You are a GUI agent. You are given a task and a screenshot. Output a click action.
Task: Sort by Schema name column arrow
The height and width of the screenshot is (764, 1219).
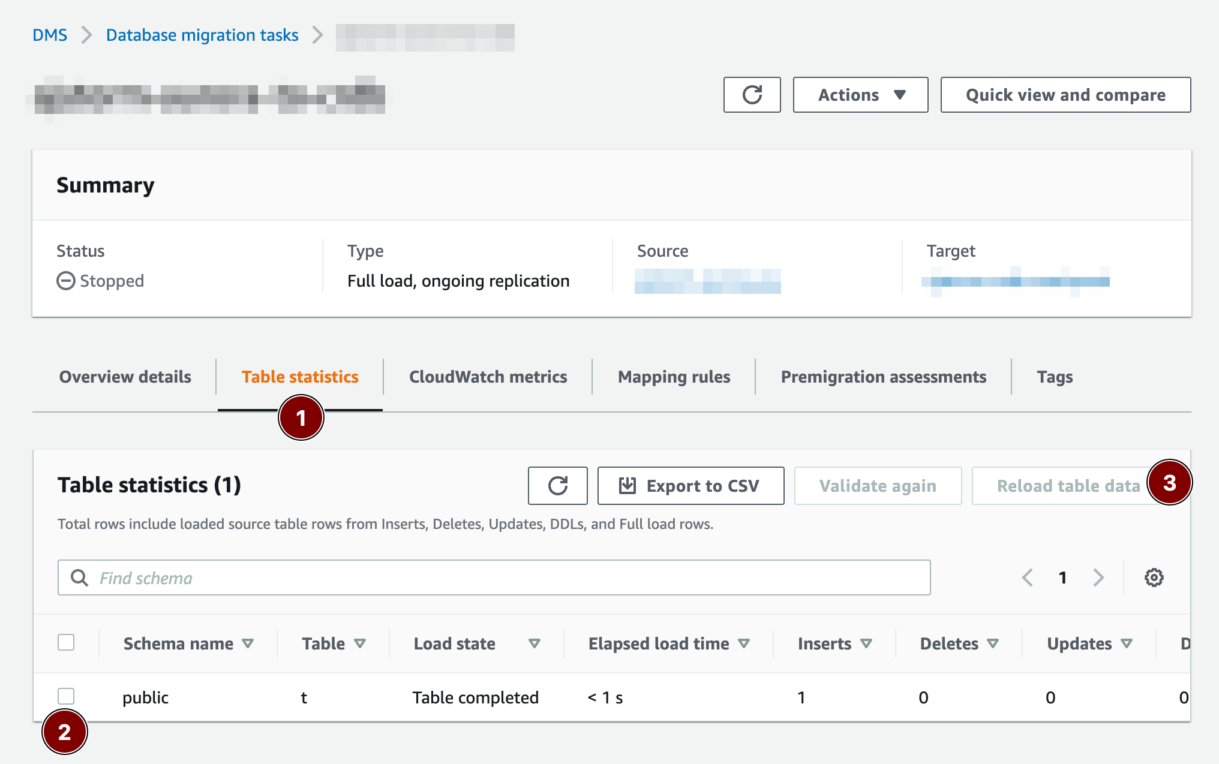click(x=248, y=643)
